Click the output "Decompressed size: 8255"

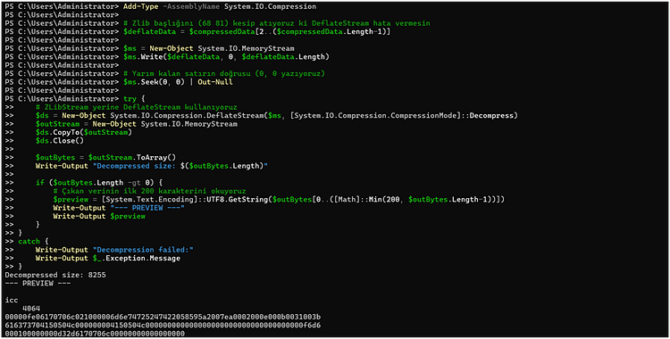[x=55, y=275]
